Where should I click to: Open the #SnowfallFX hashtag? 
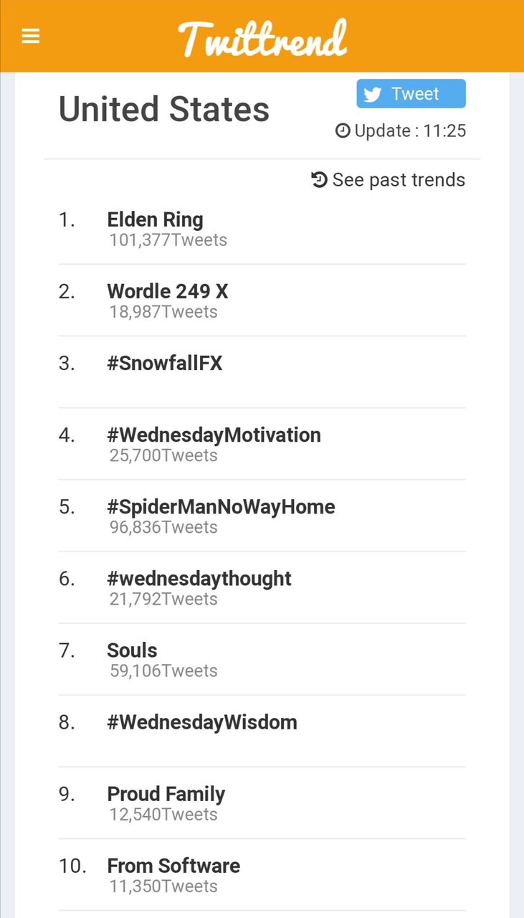[x=165, y=364]
